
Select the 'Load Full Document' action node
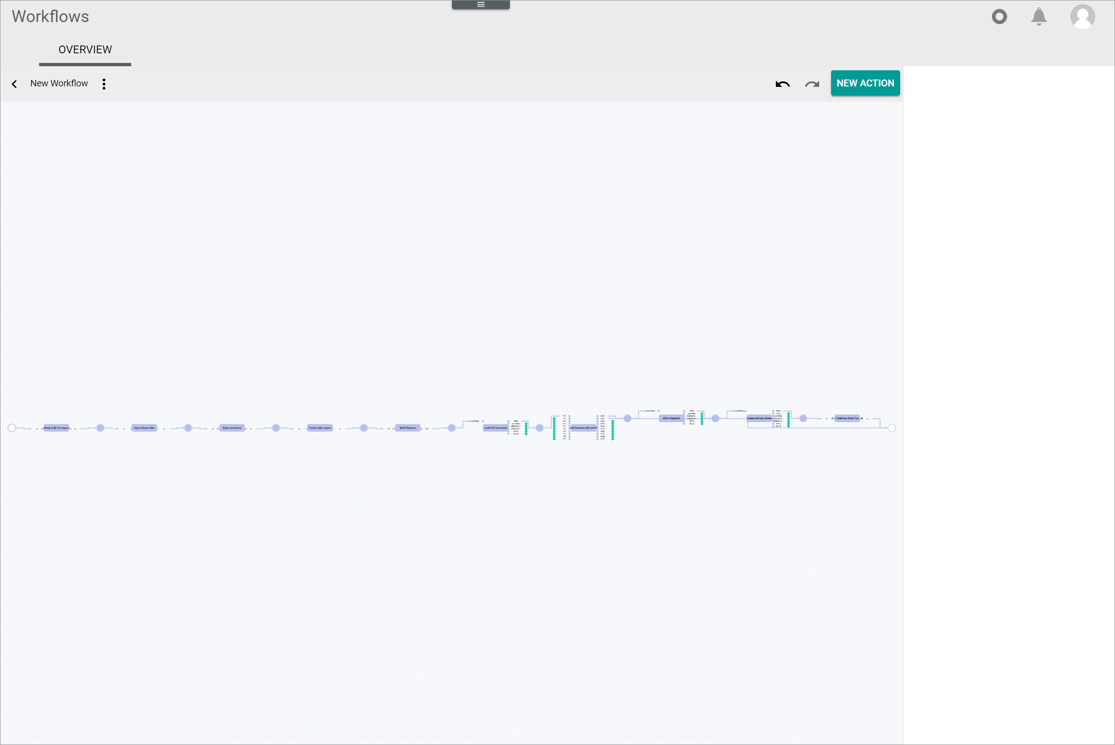(496, 428)
